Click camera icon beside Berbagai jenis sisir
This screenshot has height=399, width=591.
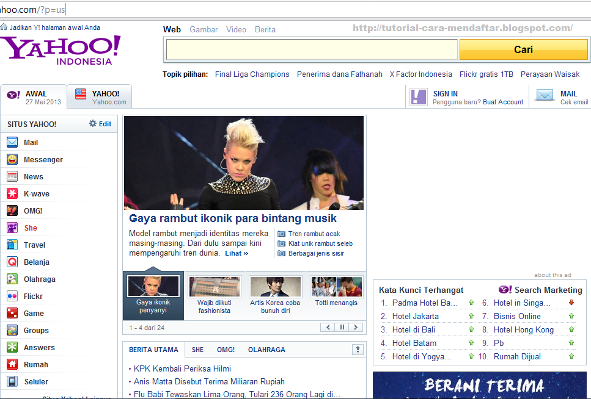(x=281, y=253)
